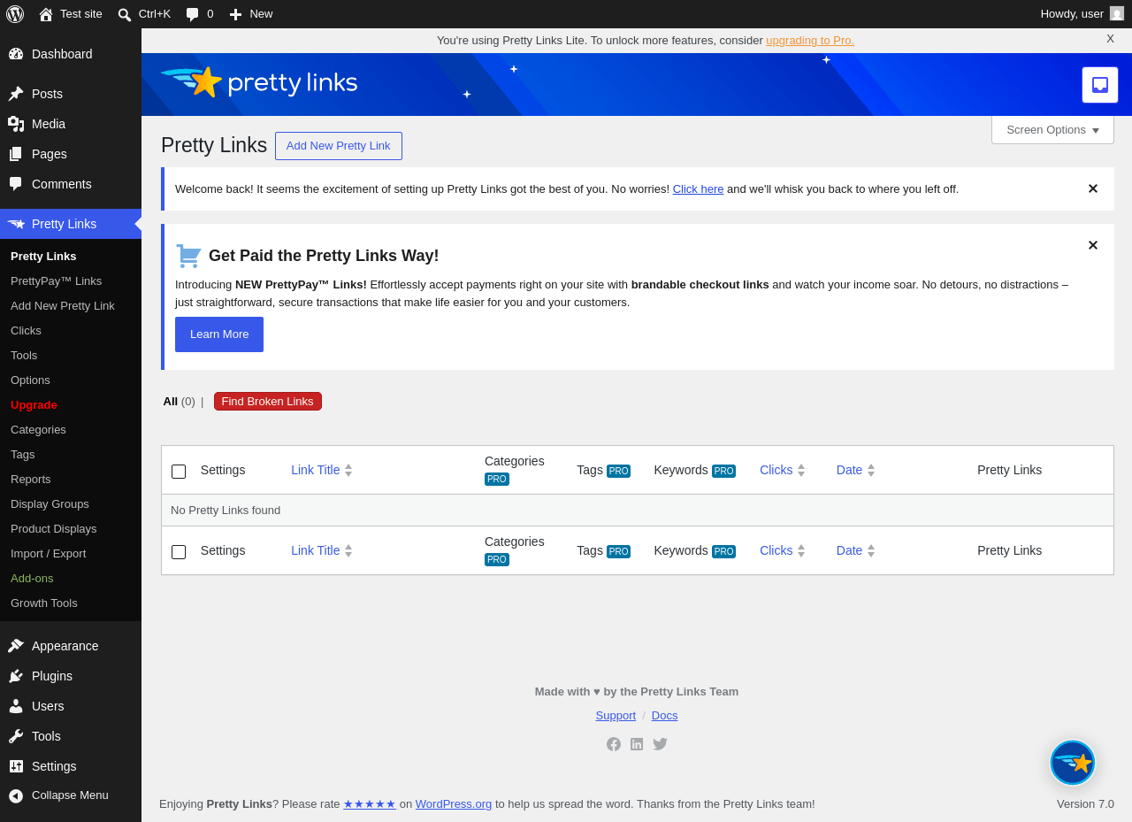
Task: Visit the Facebook icon in footer
Action: (x=614, y=744)
